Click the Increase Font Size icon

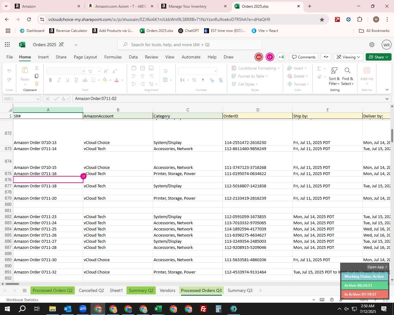[x=106, y=71]
